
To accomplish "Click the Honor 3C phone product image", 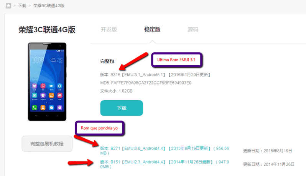I will click(47, 81).
